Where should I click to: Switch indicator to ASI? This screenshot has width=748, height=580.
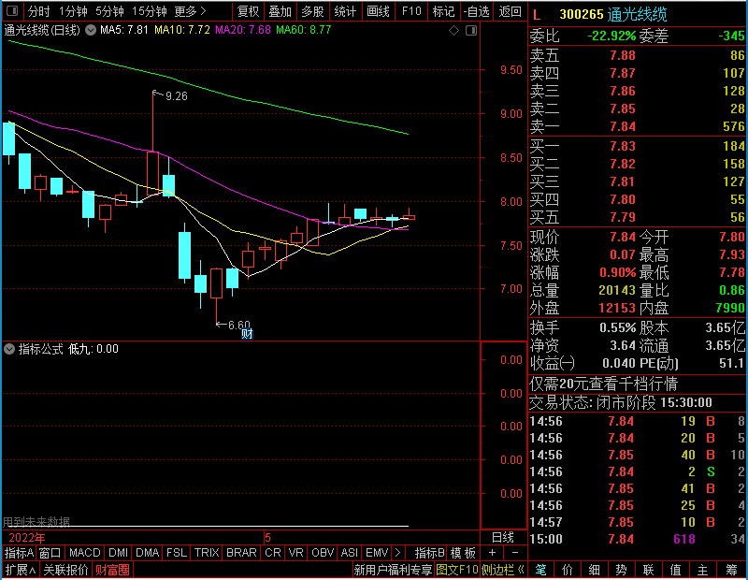click(x=349, y=553)
